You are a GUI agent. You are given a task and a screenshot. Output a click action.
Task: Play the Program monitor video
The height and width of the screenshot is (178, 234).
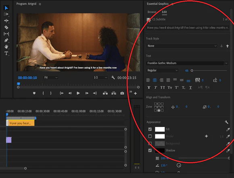click(x=78, y=93)
